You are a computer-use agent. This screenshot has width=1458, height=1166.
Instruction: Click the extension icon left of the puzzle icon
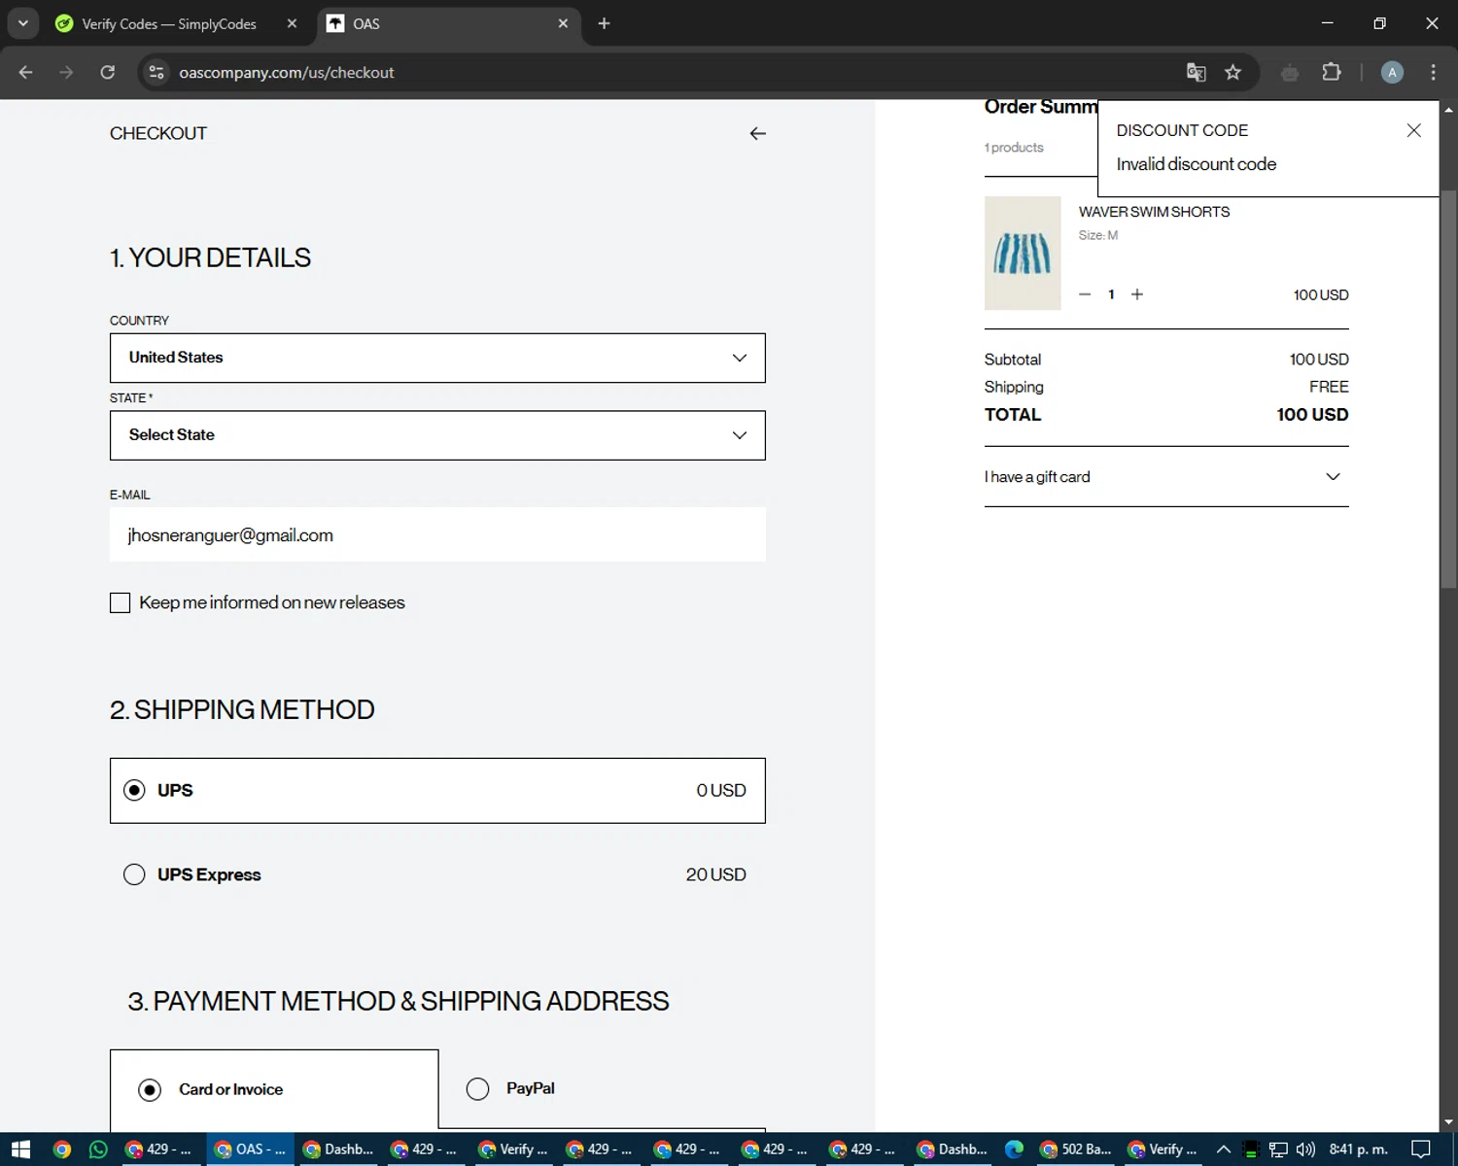[x=1290, y=73]
